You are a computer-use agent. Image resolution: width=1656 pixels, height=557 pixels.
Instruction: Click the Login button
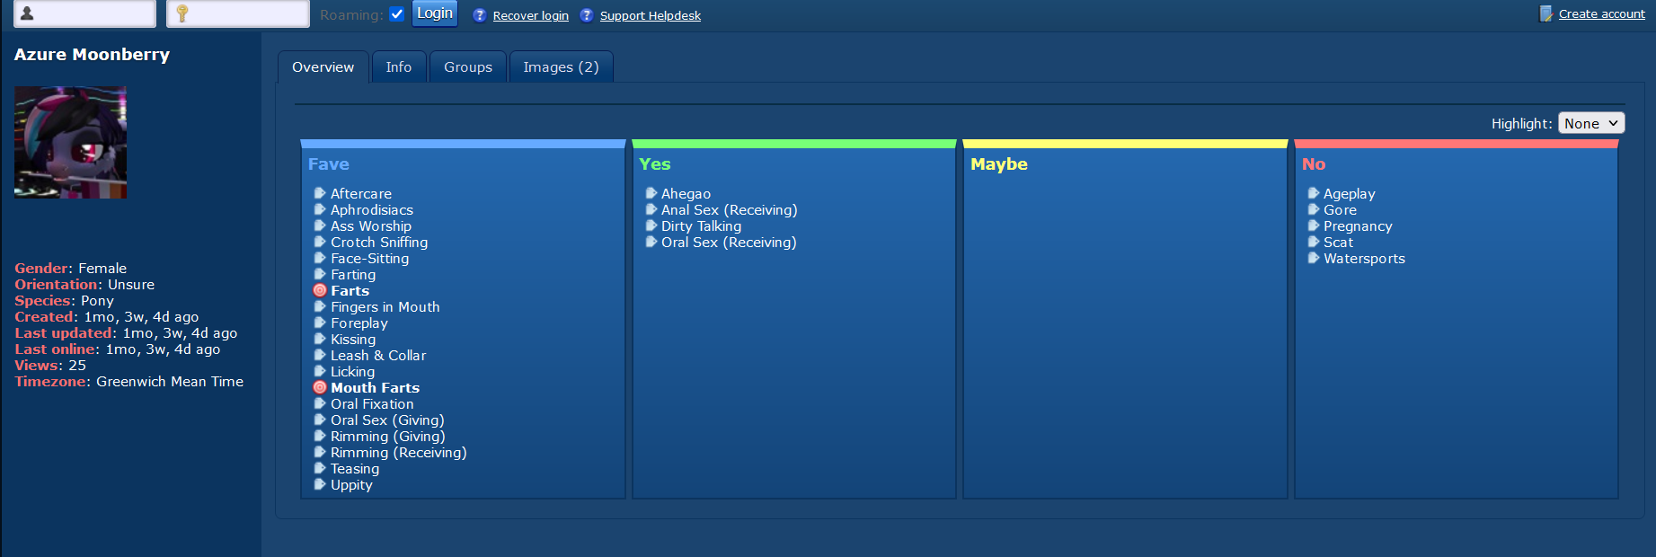coord(435,13)
